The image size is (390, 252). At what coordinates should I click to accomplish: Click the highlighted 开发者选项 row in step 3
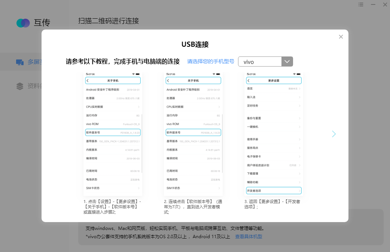pyautogui.click(x=273, y=190)
